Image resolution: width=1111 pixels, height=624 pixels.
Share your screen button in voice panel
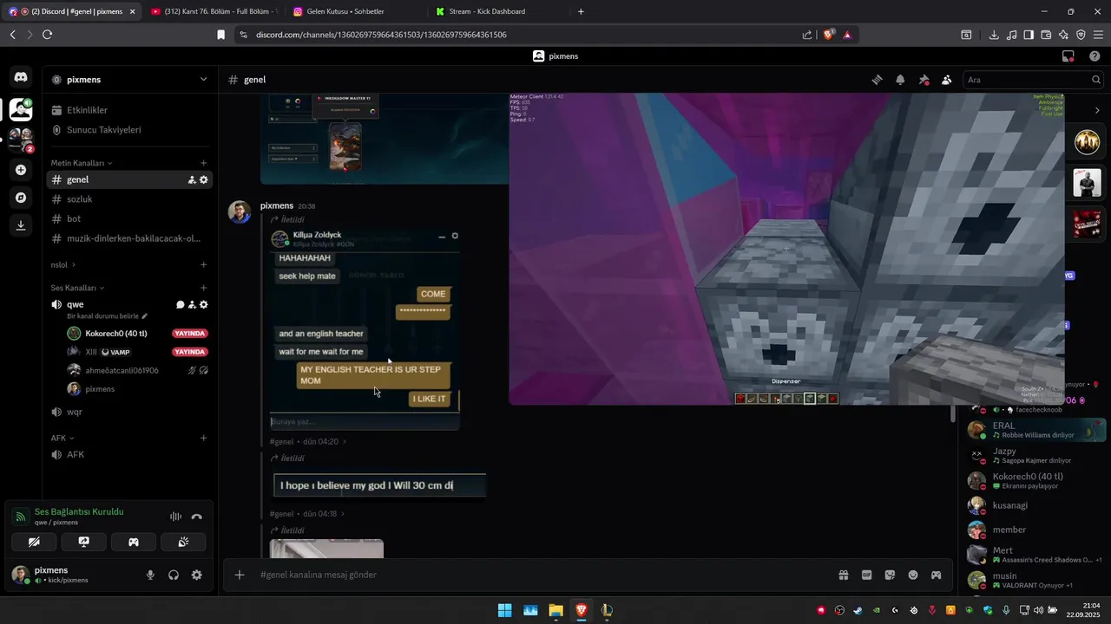(x=83, y=542)
